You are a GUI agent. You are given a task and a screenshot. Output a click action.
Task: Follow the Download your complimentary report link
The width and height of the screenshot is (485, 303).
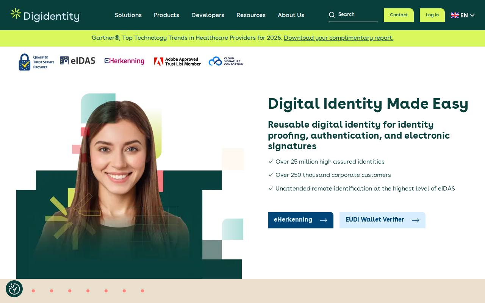click(338, 38)
